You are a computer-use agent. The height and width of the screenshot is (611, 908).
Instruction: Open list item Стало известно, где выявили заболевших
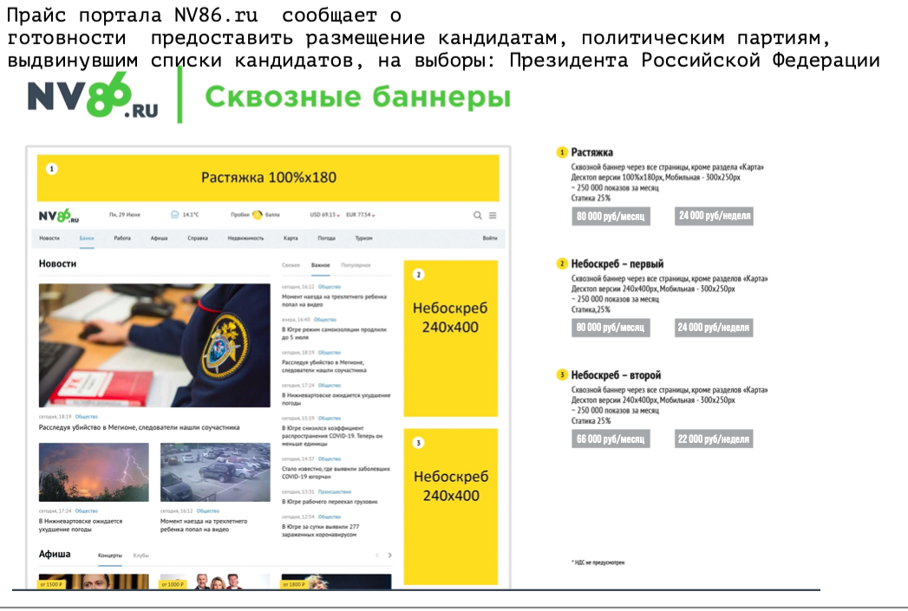pos(336,472)
